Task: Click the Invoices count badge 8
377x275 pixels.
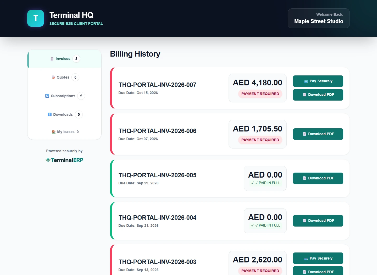Action: 76,59
